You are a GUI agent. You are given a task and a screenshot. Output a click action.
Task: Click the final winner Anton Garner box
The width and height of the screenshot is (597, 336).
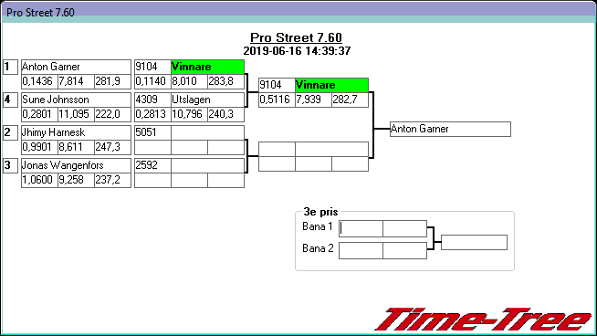pyautogui.click(x=450, y=129)
